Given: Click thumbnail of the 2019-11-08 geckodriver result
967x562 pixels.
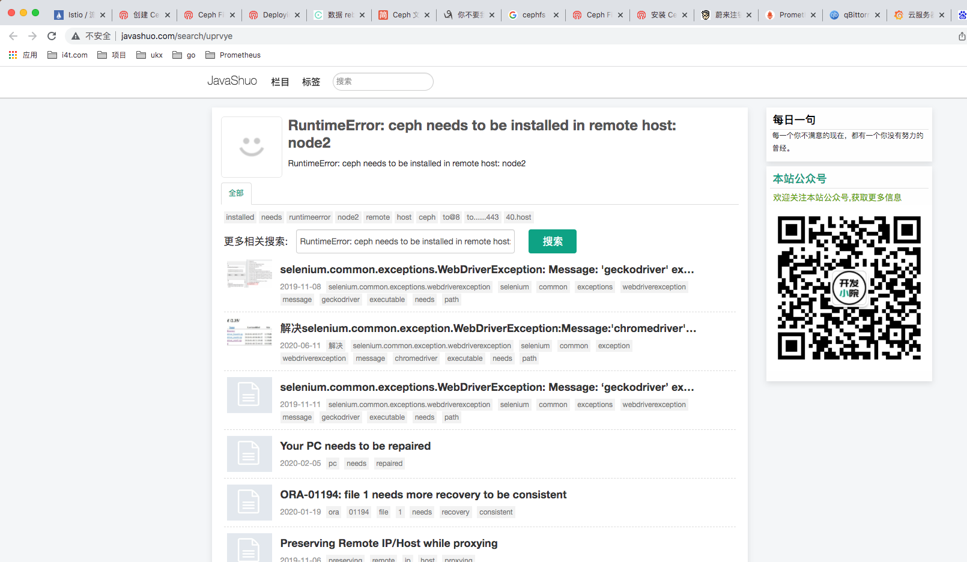Looking at the screenshot, I should [x=249, y=273].
